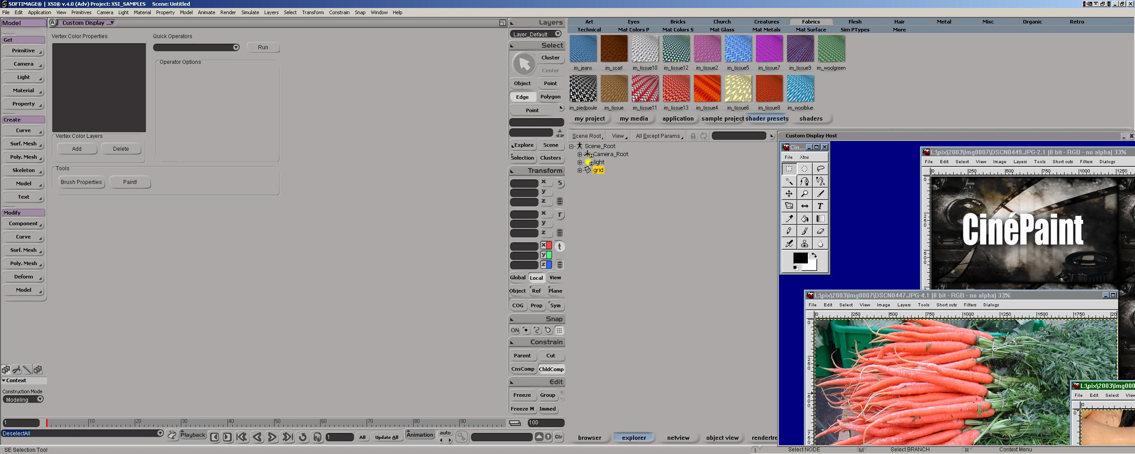
Task: Expand the Camera_Root tree node
Action: (x=579, y=154)
